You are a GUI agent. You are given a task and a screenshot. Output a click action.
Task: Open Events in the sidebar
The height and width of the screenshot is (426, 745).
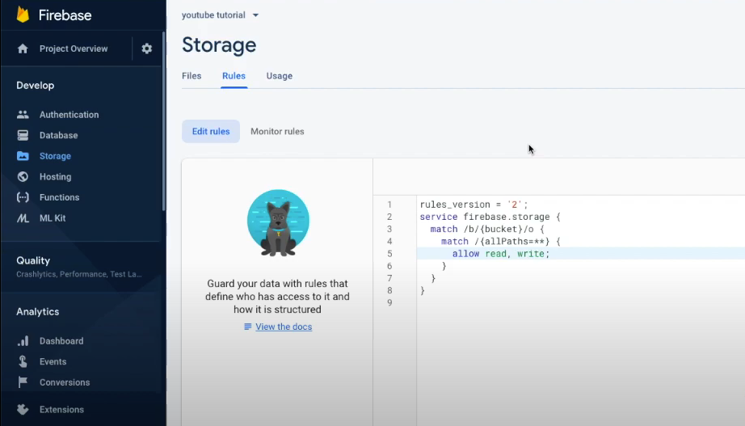pos(53,362)
